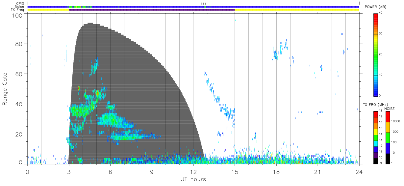This screenshot has width=404, height=186.
Task: Click the '12' label on TX FRQ legend
Action: [x=381, y=146]
